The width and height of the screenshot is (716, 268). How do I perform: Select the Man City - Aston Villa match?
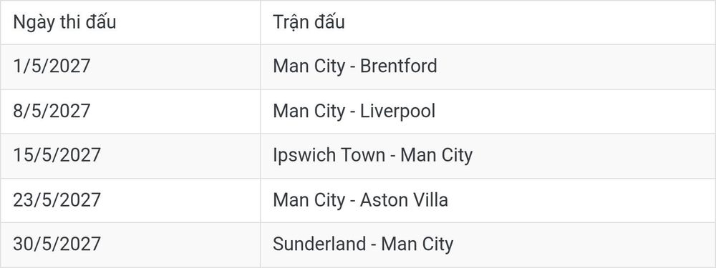click(x=360, y=200)
